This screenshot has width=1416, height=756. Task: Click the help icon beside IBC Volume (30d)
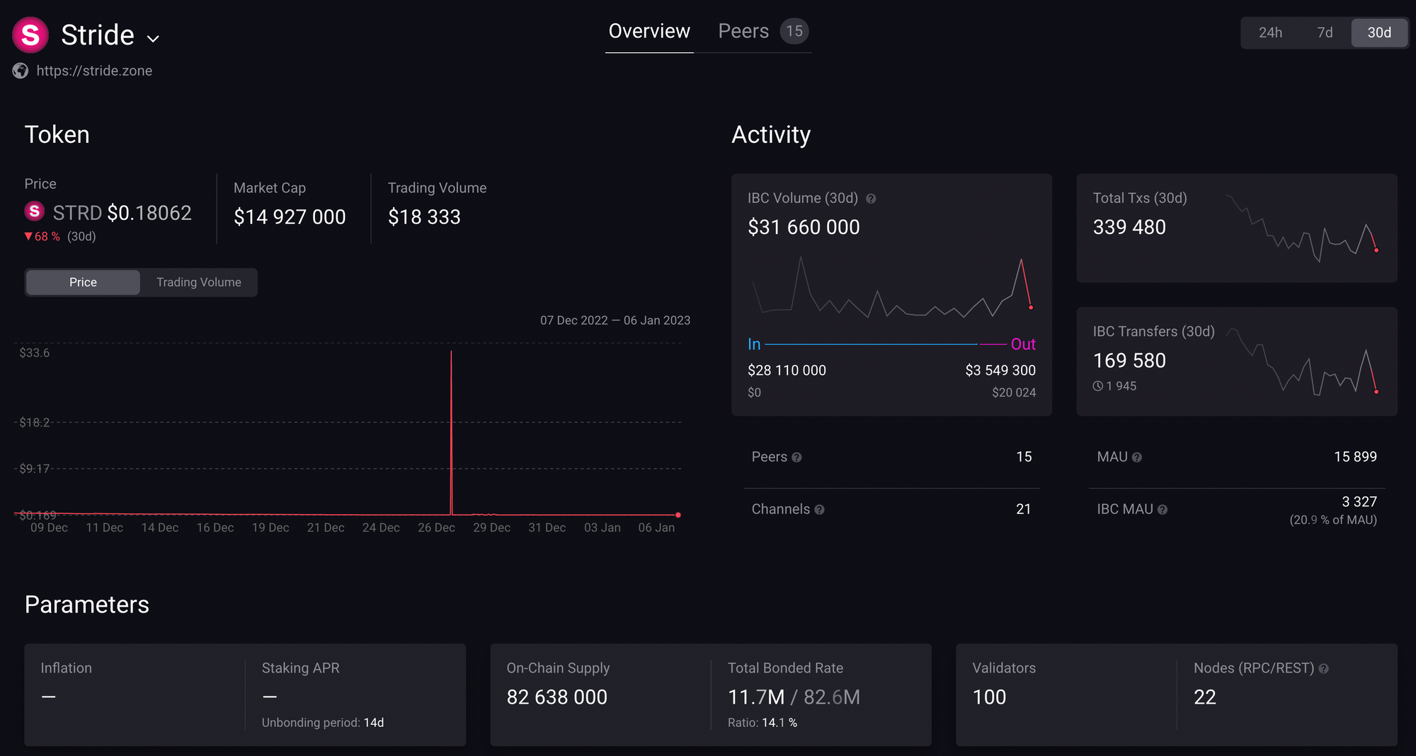pyautogui.click(x=871, y=199)
